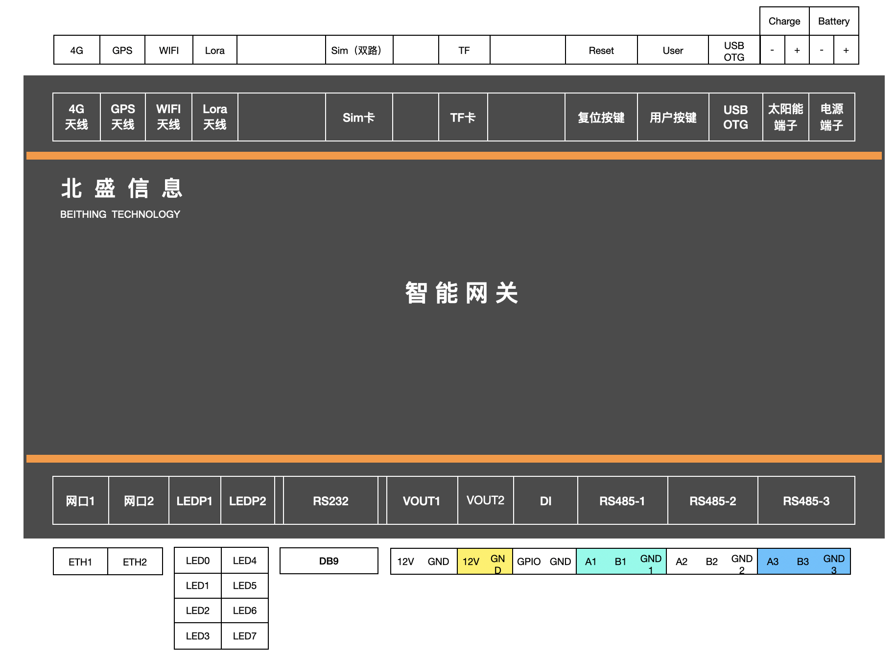Select the Charge header cell
The image size is (896, 656).
click(x=784, y=21)
